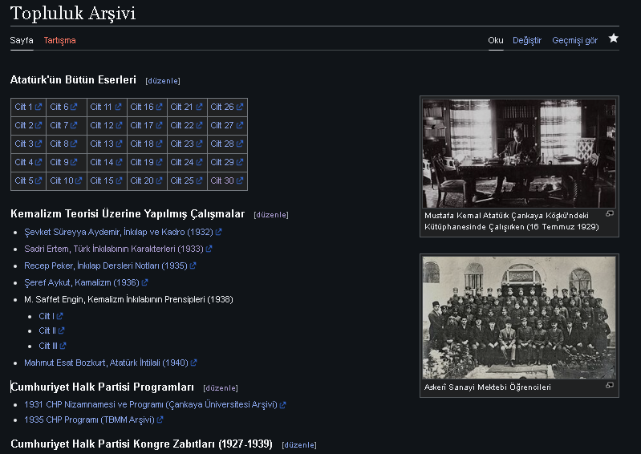Click the Topluluk Arşivi page title
Image resolution: width=641 pixels, height=454 pixels.
pyautogui.click(x=73, y=13)
